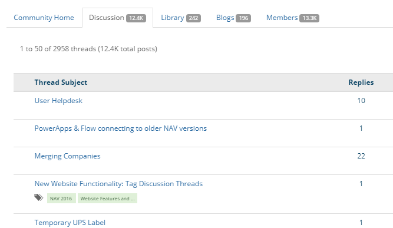The image size is (393, 228).
Task: Open the Blogs tab
Action: pyautogui.click(x=233, y=18)
